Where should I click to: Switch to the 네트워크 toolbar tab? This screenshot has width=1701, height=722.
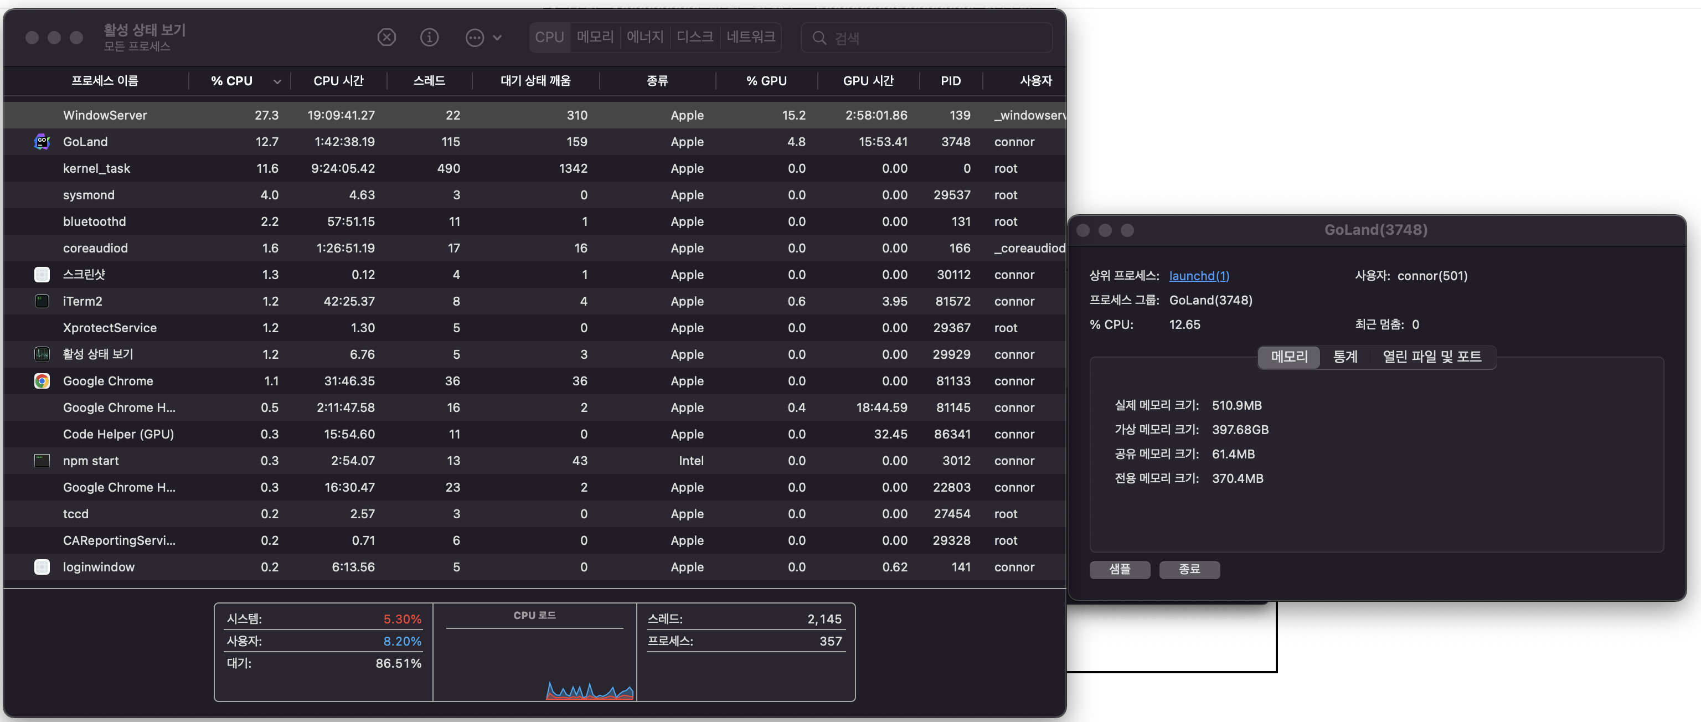(750, 37)
